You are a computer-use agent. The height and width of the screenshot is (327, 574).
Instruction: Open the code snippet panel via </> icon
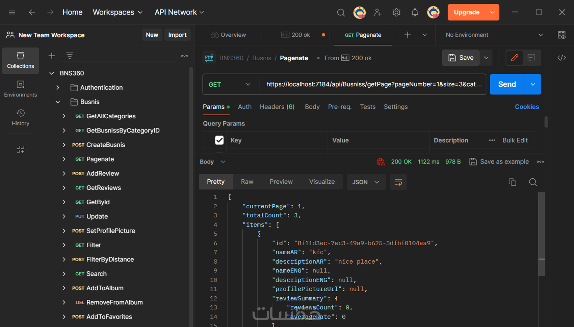(562, 58)
